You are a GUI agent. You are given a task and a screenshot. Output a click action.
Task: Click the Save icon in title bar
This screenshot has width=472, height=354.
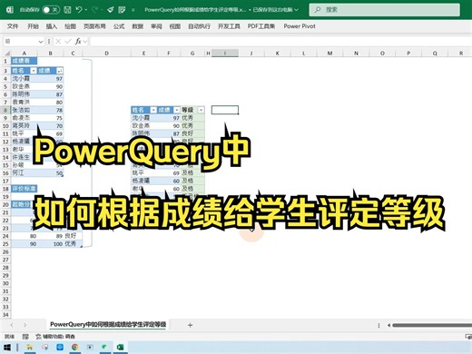click(68, 10)
